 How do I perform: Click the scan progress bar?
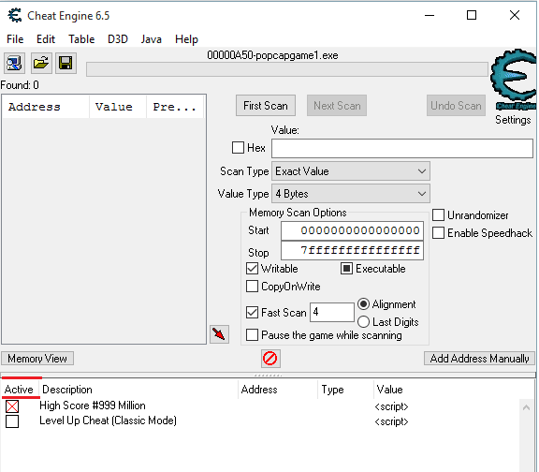click(x=287, y=69)
